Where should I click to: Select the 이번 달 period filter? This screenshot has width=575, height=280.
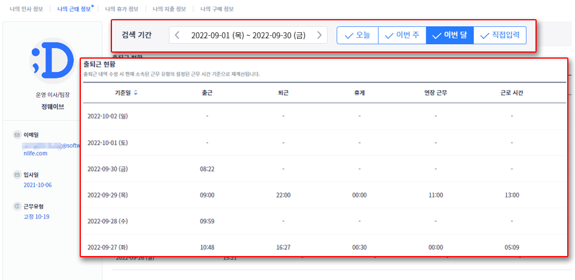pos(450,35)
